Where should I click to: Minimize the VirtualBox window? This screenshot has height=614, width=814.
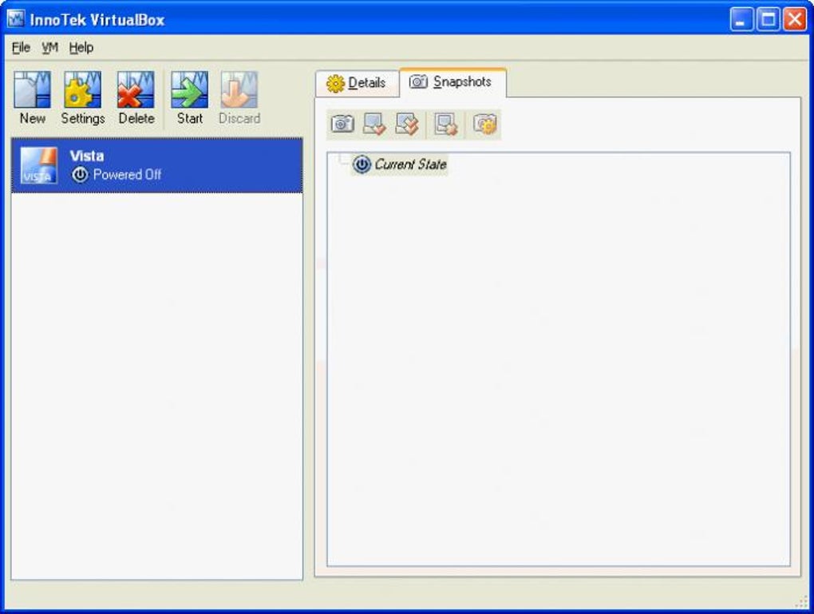point(742,20)
